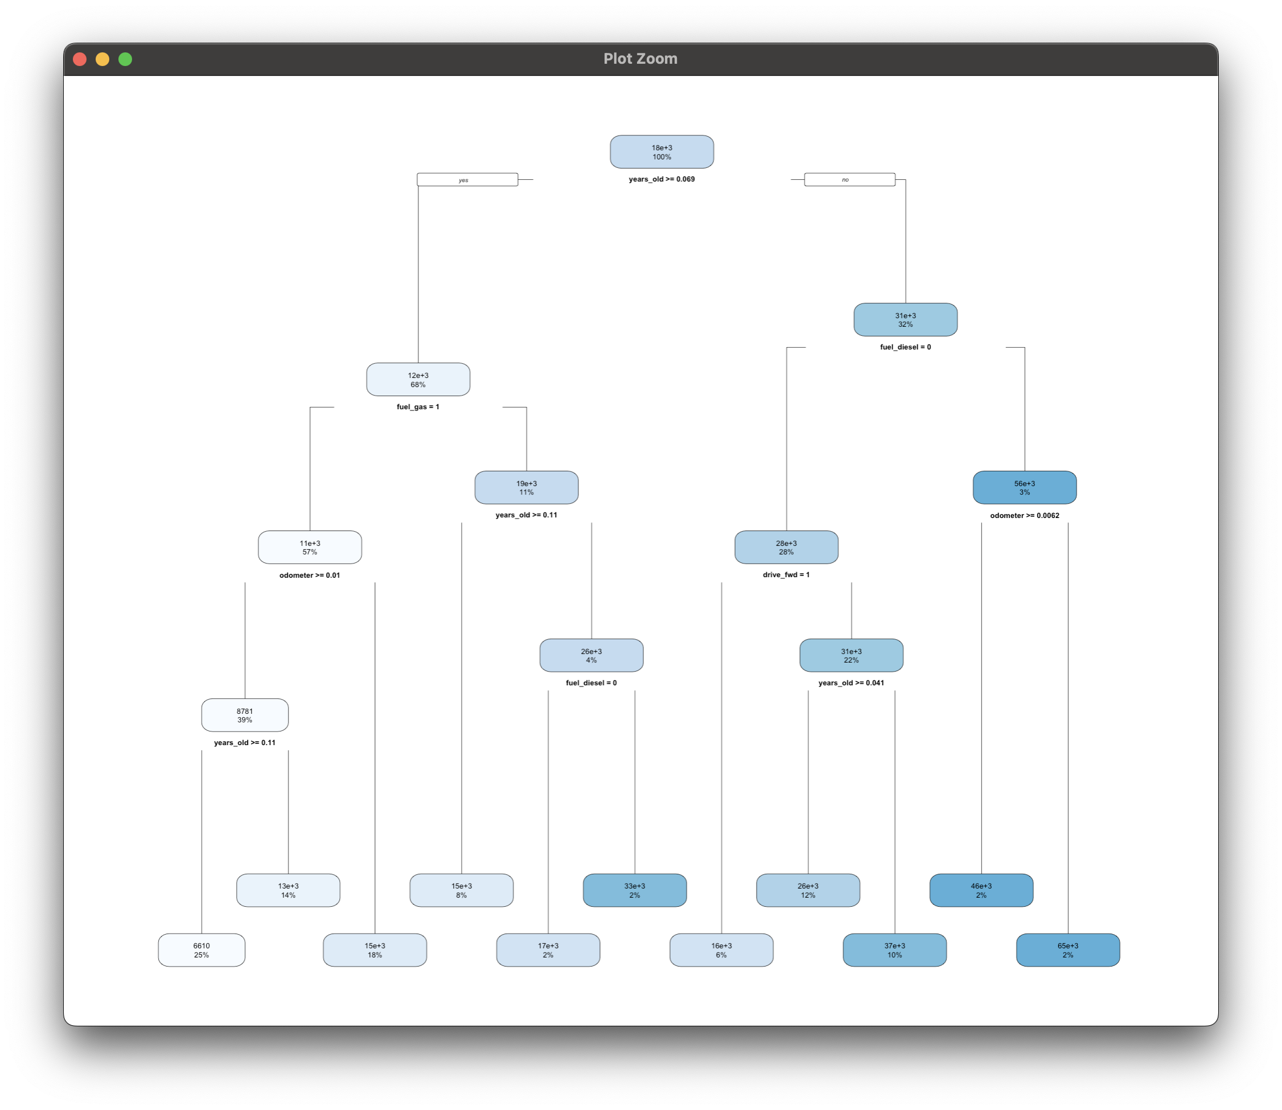Image resolution: width=1282 pixels, height=1110 pixels.
Task: Minimize the Plot Zoom window
Action: (x=103, y=59)
